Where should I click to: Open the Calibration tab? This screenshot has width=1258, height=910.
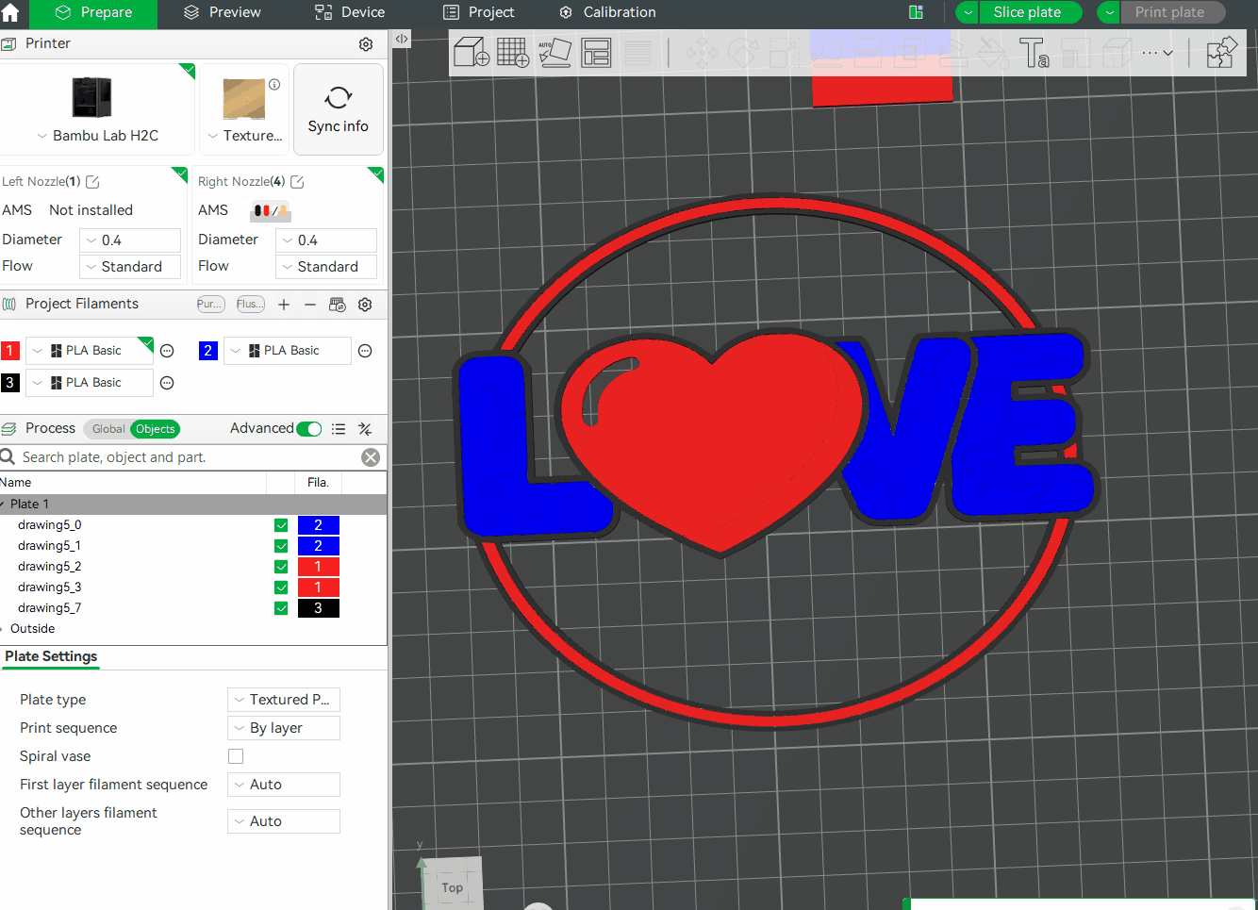coord(607,13)
